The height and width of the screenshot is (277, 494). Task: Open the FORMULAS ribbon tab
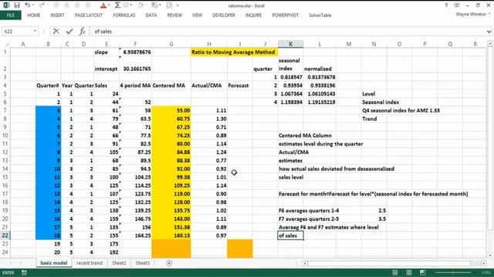tap(124, 15)
